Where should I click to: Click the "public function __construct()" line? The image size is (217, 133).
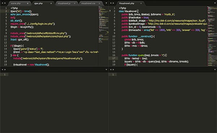[x=138, y=36]
